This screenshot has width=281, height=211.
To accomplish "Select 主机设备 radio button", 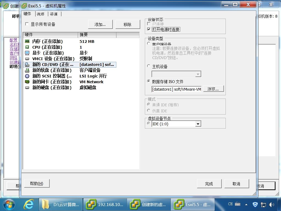I will click(x=148, y=66).
